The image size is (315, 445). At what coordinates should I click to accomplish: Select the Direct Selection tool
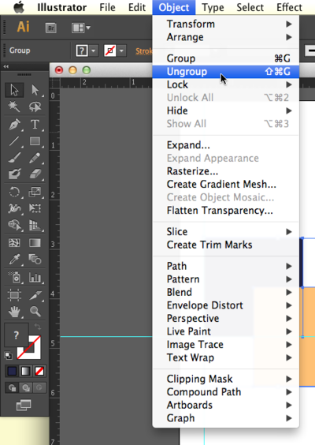coord(35,90)
